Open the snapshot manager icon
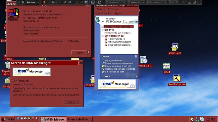Viewport: 218px width, 122px height. [70, 2]
